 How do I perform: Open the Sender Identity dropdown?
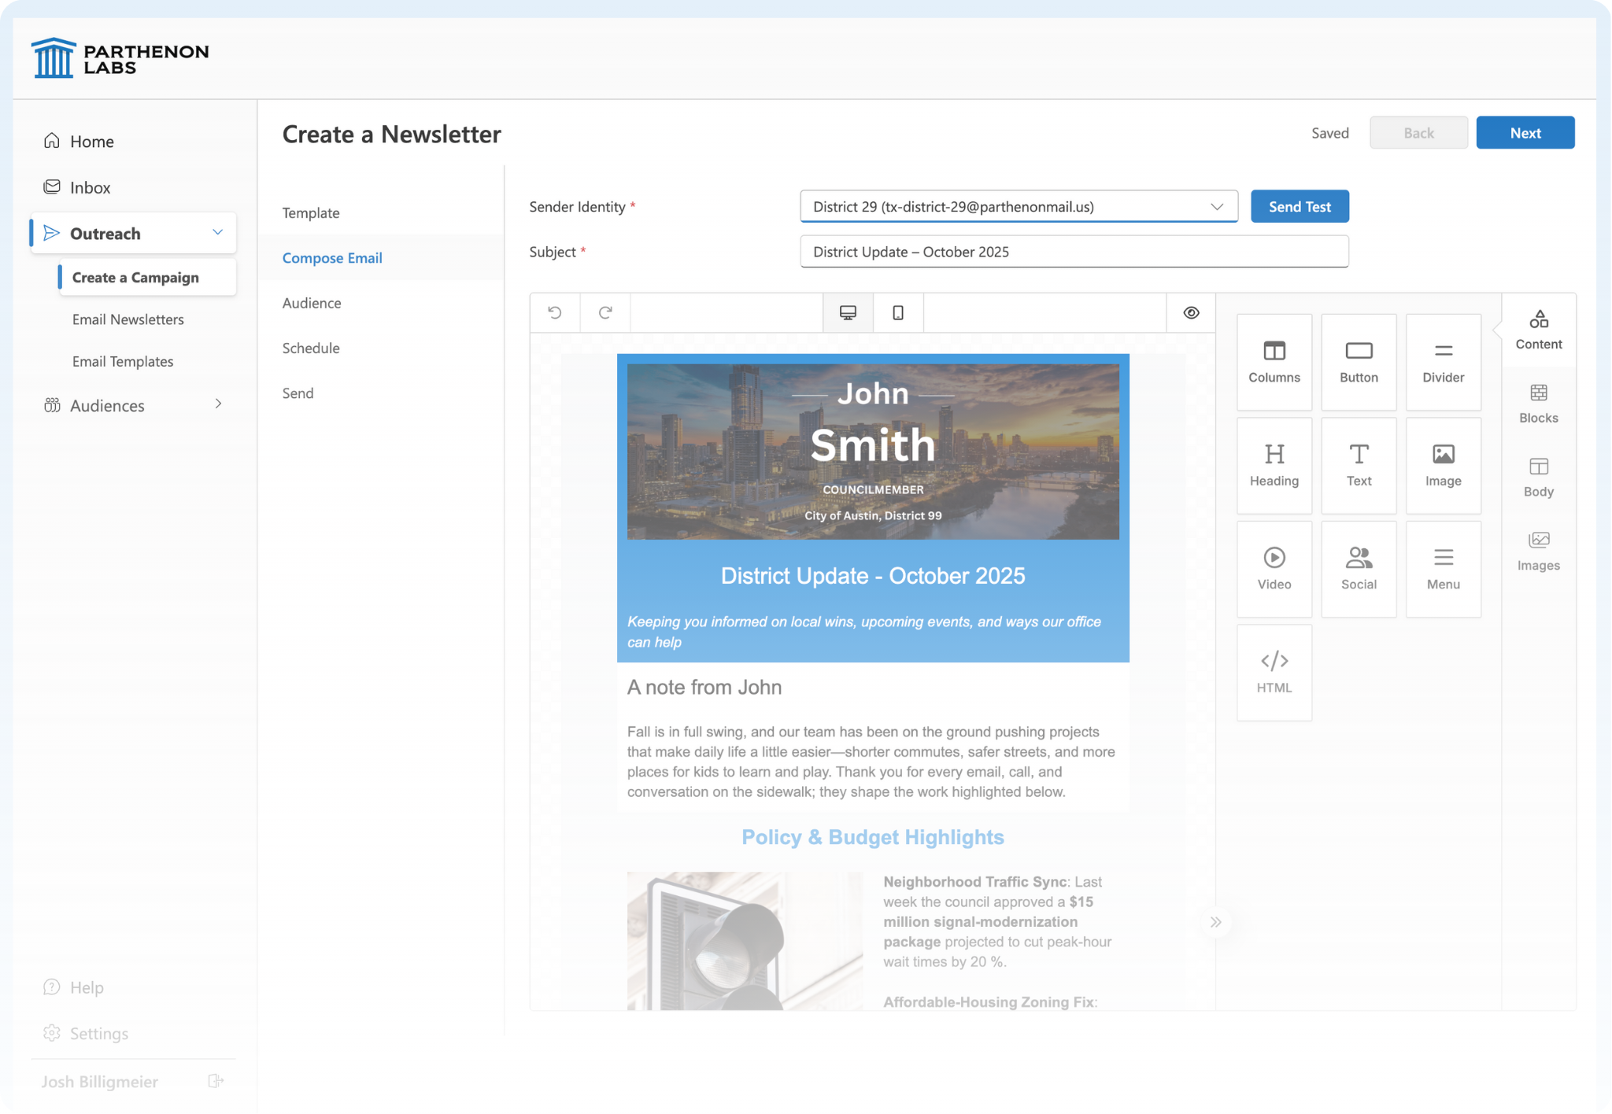(1019, 206)
